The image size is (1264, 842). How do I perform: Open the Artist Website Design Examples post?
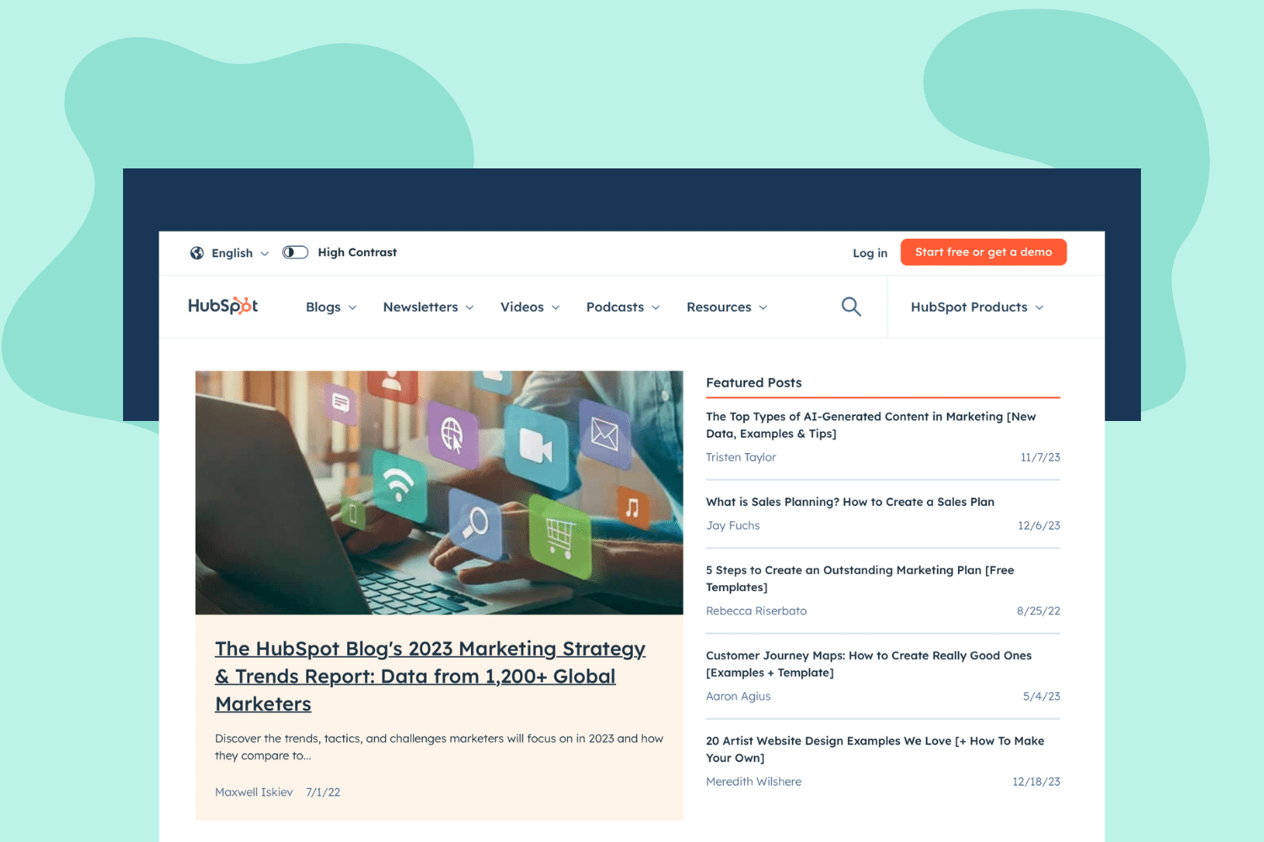point(875,749)
